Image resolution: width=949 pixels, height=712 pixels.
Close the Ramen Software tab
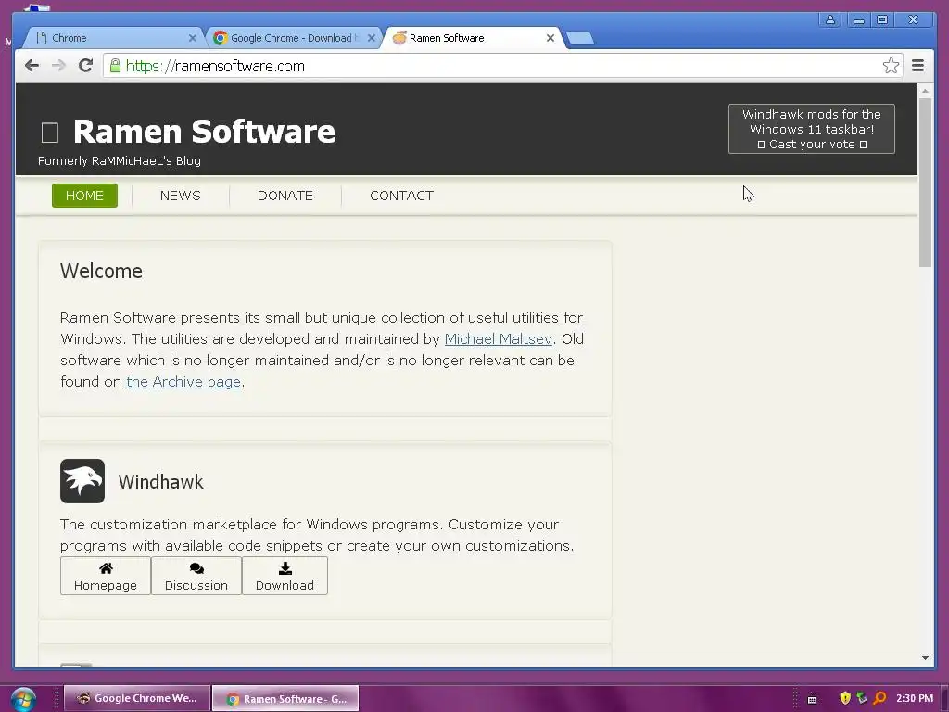click(x=550, y=37)
